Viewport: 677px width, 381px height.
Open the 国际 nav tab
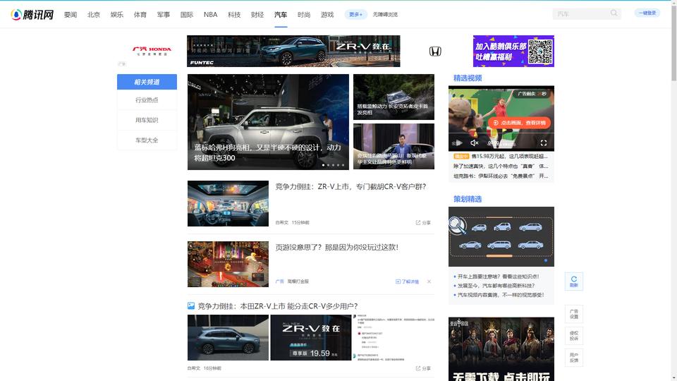(187, 14)
